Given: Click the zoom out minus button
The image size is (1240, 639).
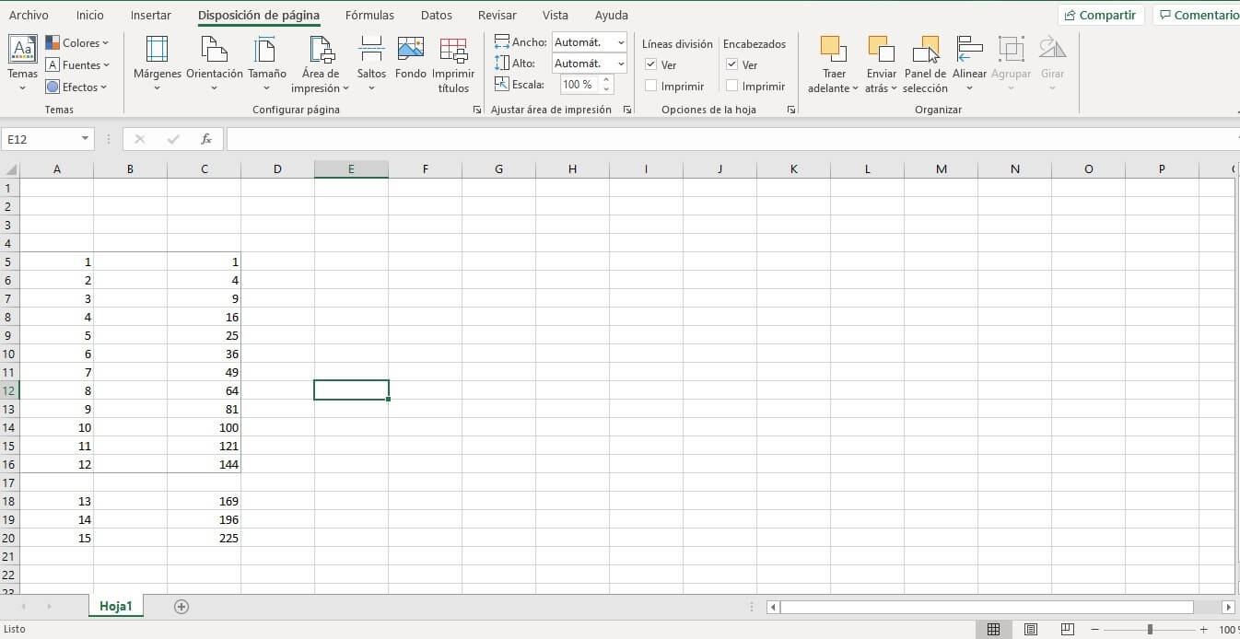Looking at the screenshot, I should (x=1094, y=630).
